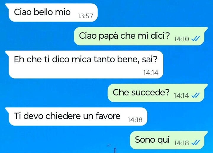The image size is (213, 153).
Task: Click the 14:18 timestamp next to 'Sono qui'
Action: (182, 143)
